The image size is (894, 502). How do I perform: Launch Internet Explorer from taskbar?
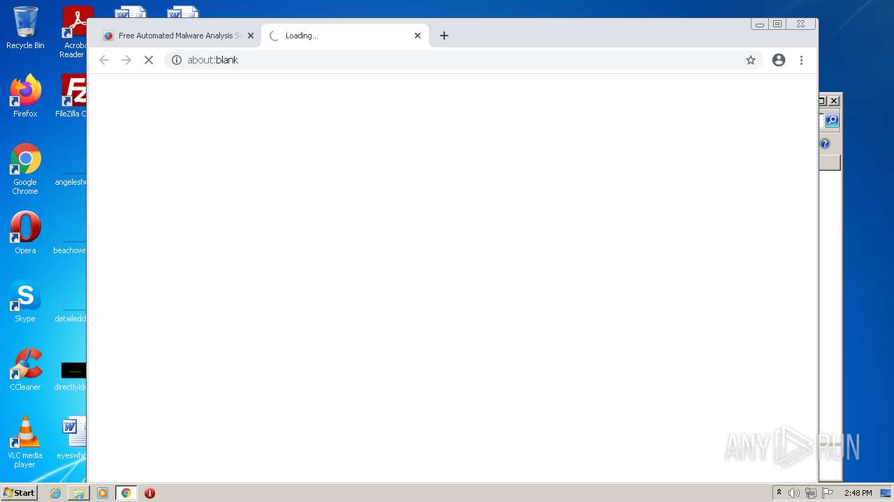click(56, 493)
